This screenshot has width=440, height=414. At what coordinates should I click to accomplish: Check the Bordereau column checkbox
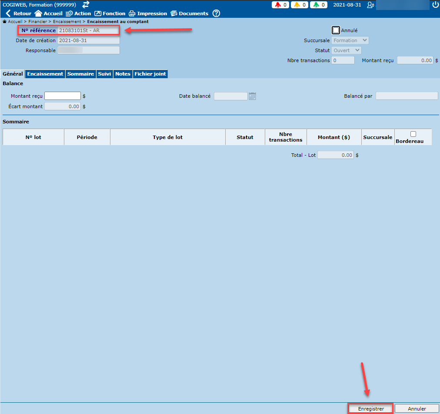413,134
